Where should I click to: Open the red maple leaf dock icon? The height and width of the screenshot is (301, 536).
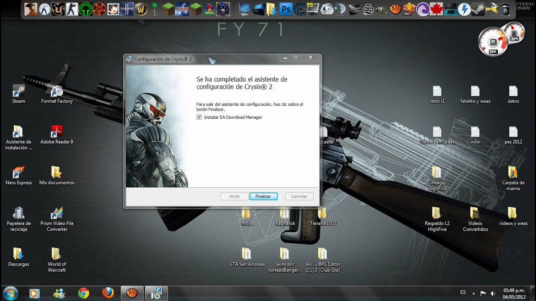(x=437, y=9)
